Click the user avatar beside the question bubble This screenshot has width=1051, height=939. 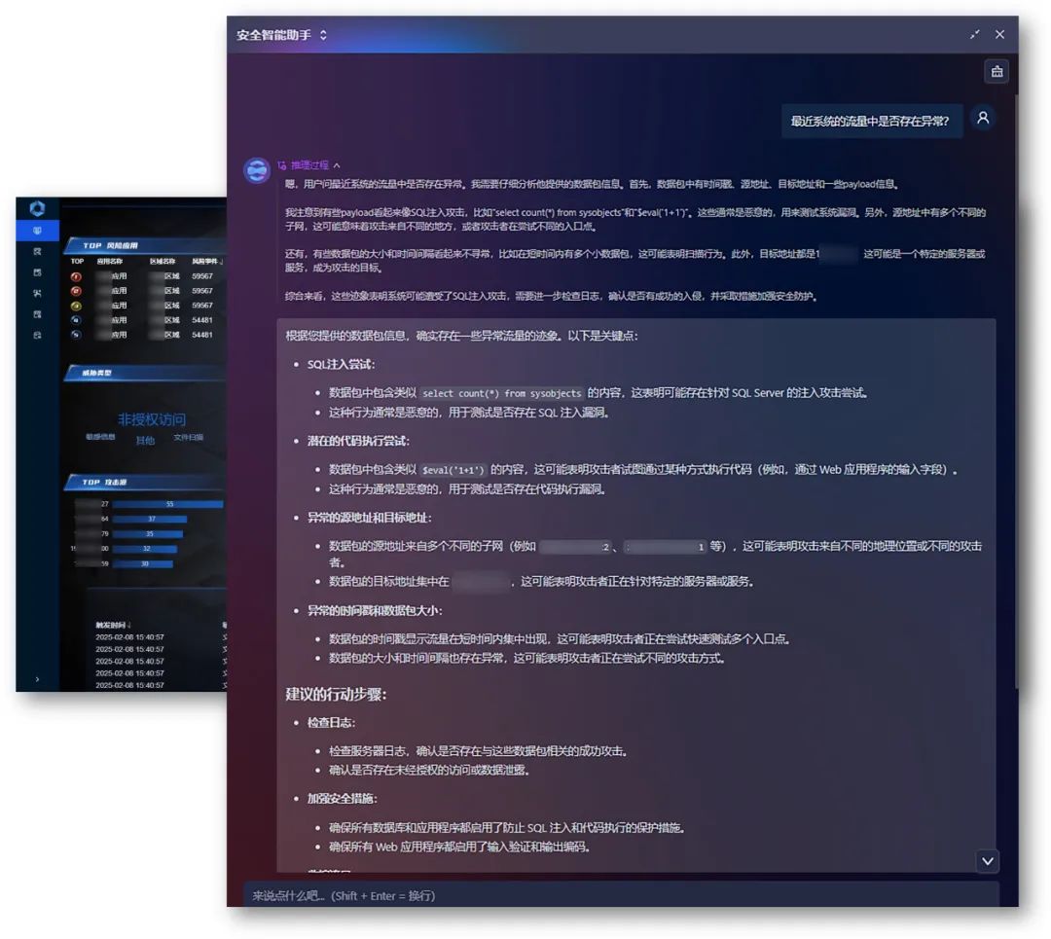[983, 119]
